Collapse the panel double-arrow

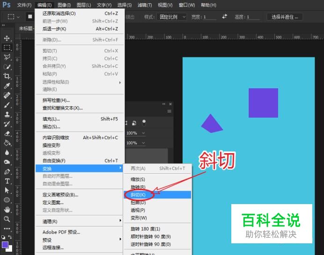point(164,104)
